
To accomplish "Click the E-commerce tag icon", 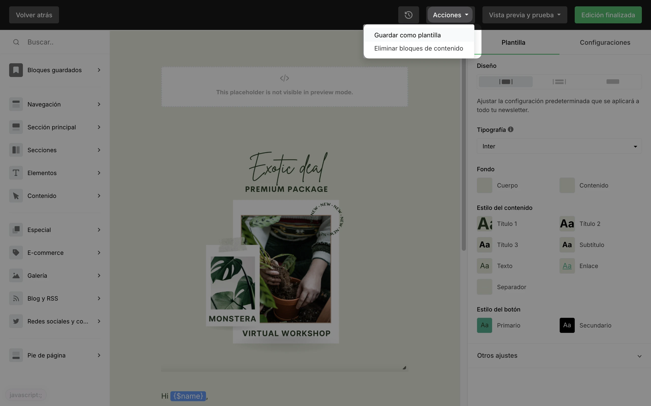I will coord(16,253).
